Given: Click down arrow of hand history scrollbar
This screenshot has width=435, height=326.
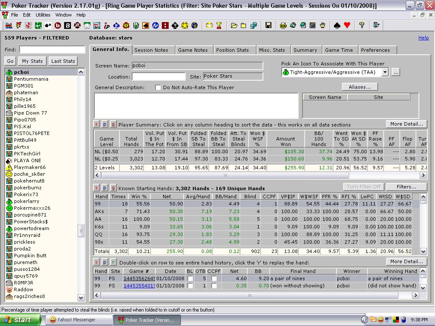Looking at the screenshot, I should click(x=423, y=288).
